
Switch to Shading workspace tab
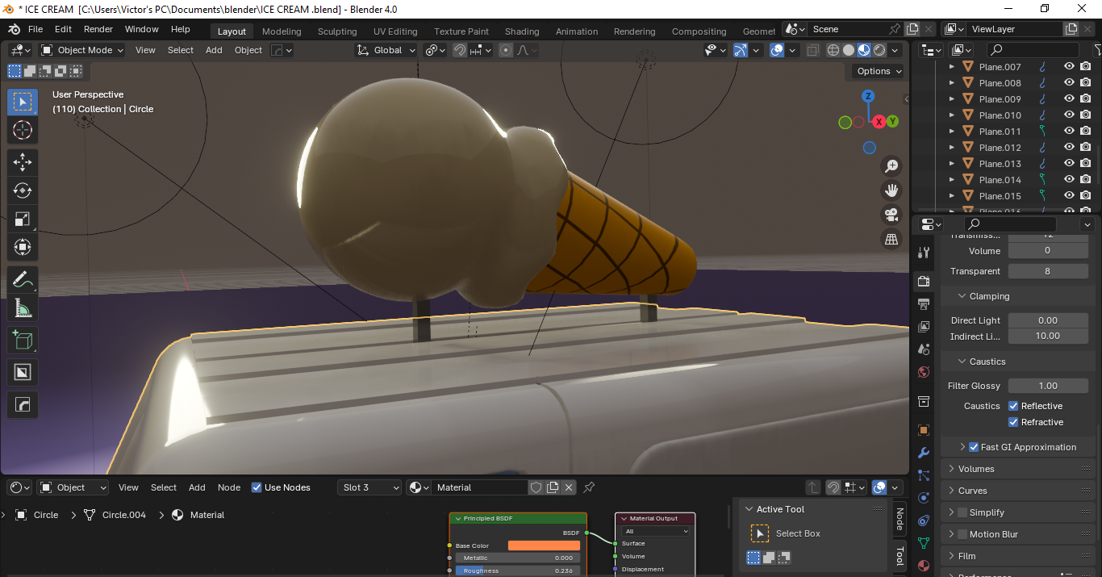tap(522, 31)
